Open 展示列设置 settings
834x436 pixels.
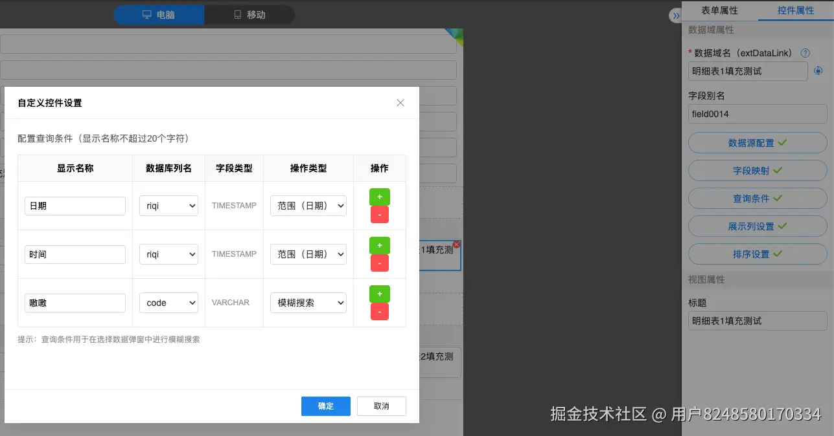click(758, 226)
